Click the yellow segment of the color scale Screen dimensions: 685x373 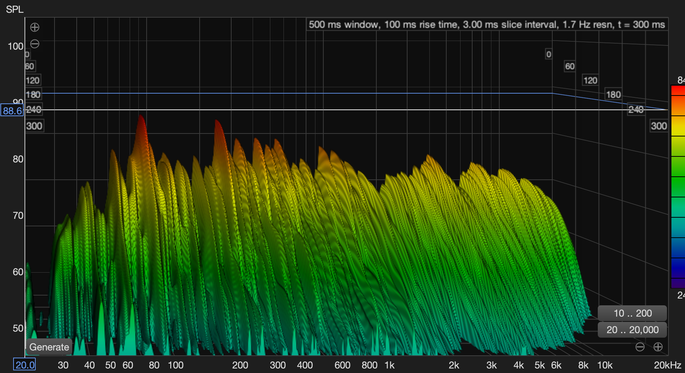(678, 126)
